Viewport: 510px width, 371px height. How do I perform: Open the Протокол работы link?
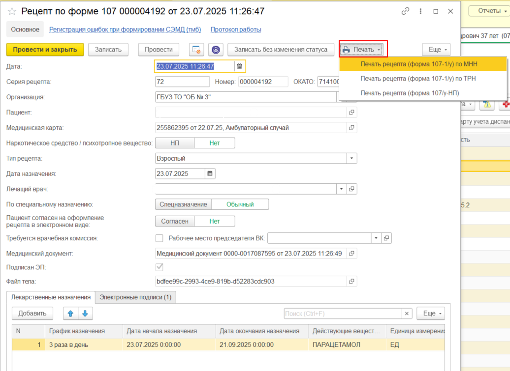coord(236,29)
